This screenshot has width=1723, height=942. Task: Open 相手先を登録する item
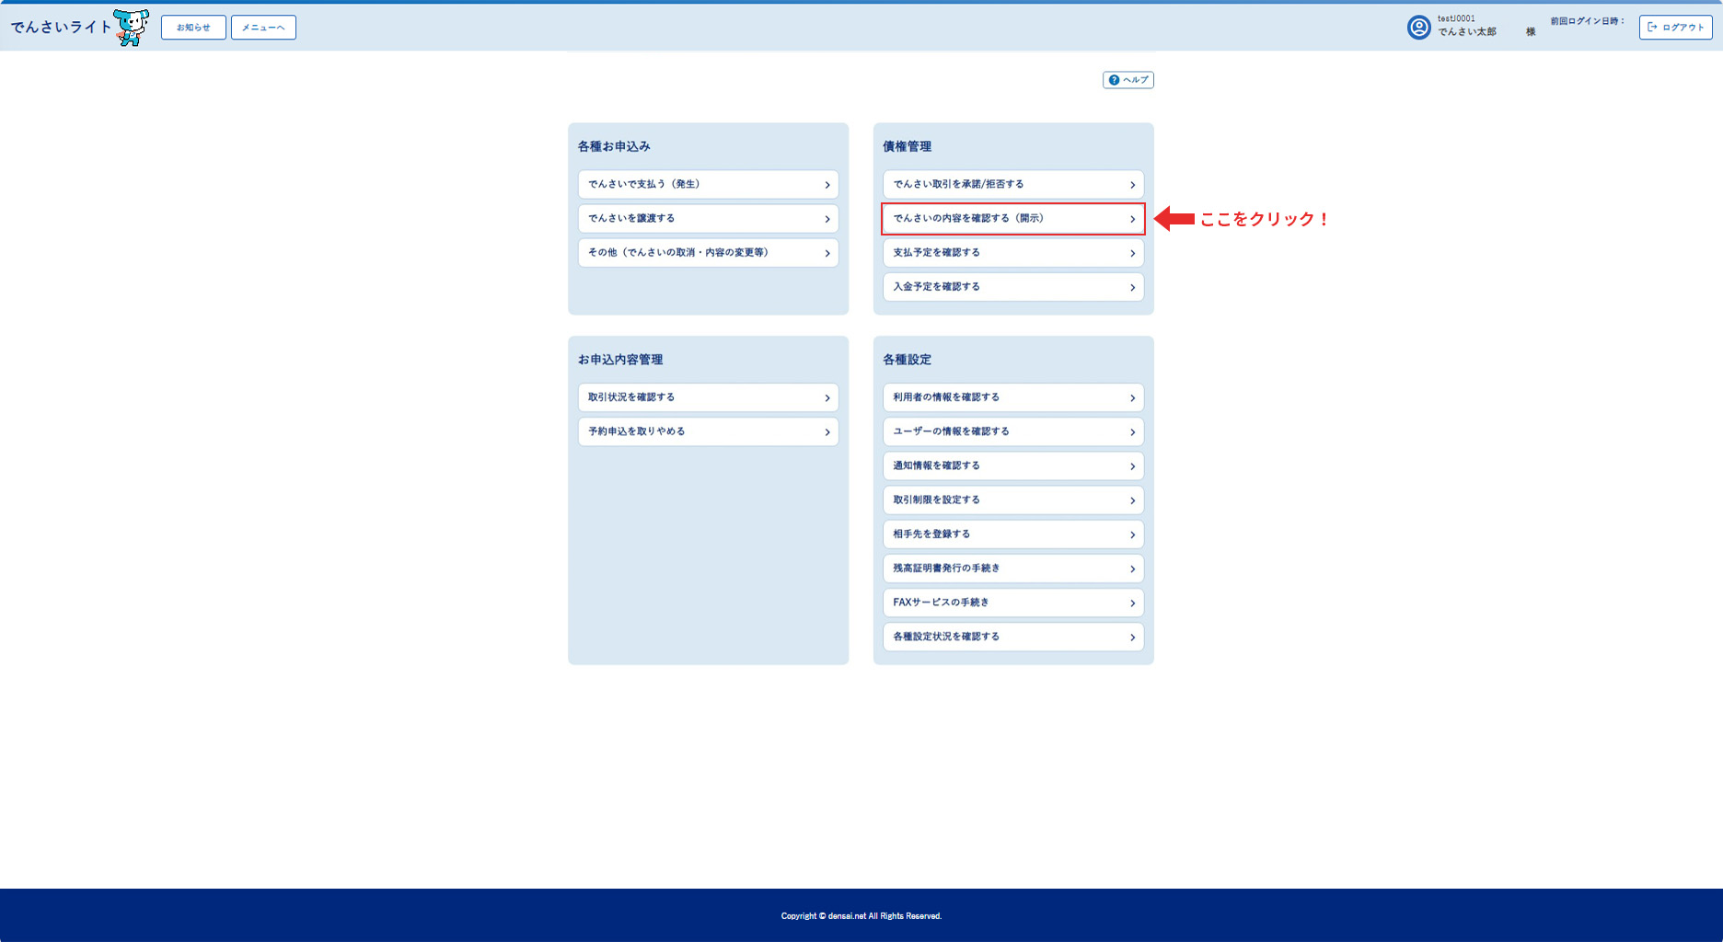click(x=1013, y=534)
